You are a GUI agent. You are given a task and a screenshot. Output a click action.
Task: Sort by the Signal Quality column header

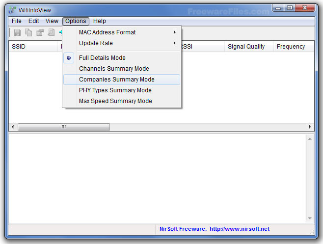(249, 47)
